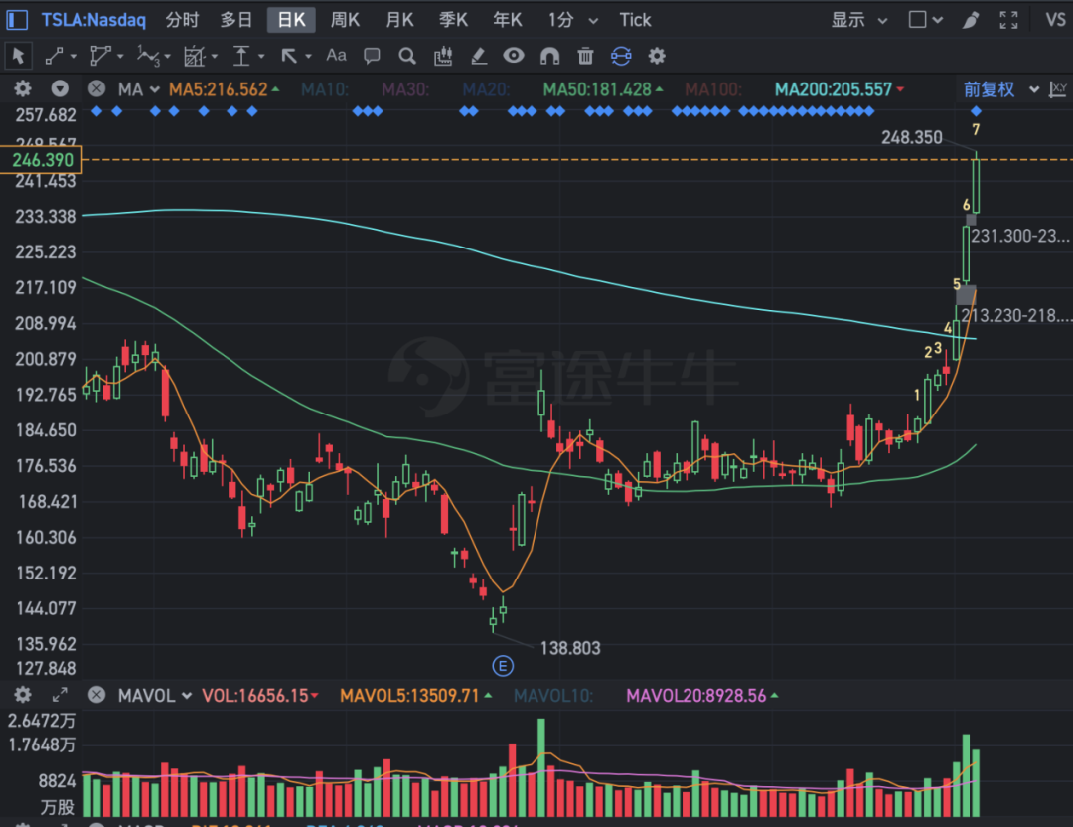Toggle the left sidebar panel icon
This screenshot has height=827, width=1073.
coord(17,20)
